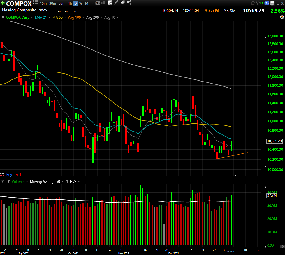This screenshot has height=255, width=285.
Task: Click the share icon in the toolbar
Action: 129,2
